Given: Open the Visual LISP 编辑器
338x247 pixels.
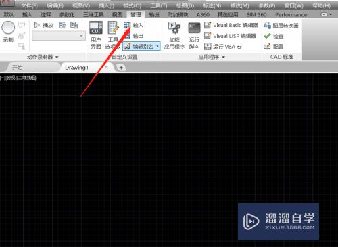Looking at the screenshot, I should 230,36.
